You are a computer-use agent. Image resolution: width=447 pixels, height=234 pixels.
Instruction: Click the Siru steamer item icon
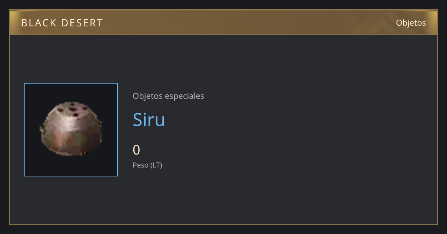71,129
